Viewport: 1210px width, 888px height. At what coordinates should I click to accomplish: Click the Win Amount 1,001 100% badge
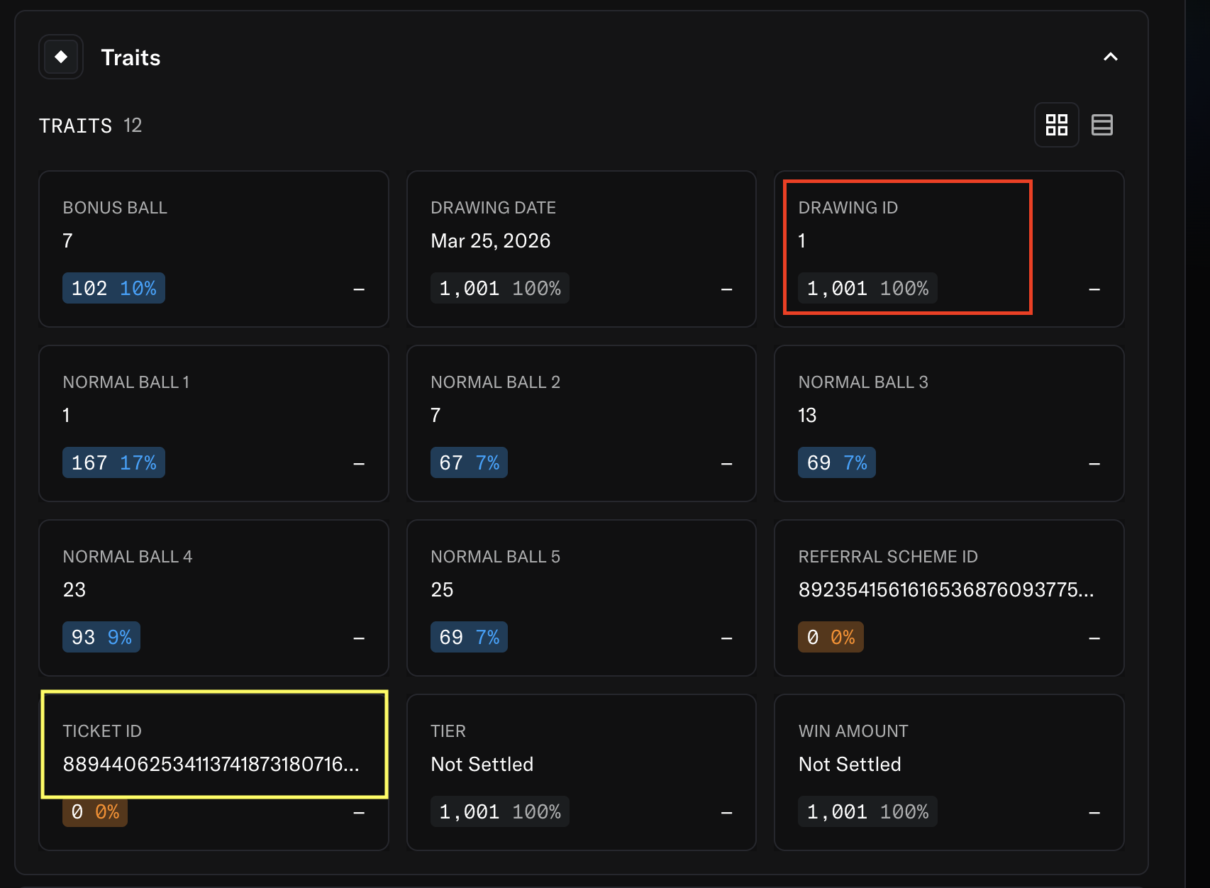click(867, 811)
